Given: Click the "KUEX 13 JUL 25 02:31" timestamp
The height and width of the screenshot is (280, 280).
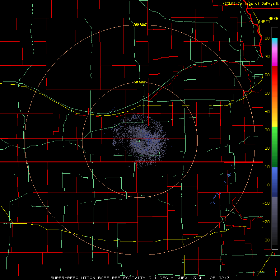Looking at the screenshot, I should pos(204,278).
